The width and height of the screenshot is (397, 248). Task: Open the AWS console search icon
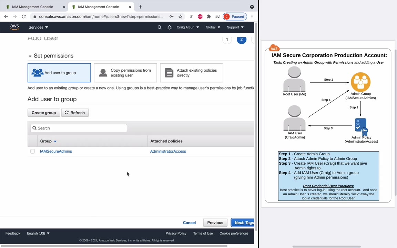pos(160,27)
